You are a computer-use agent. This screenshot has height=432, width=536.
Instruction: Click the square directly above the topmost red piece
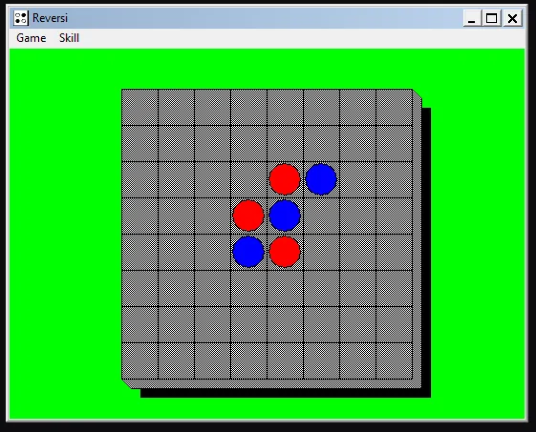285,143
